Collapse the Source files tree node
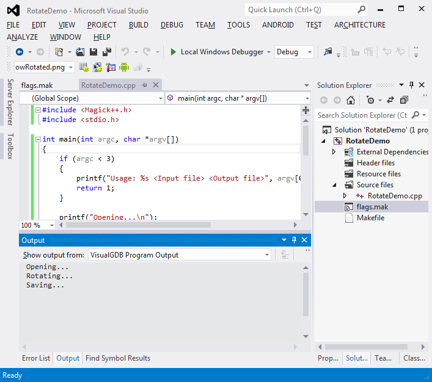 pyautogui.click(x=334, y=186)
